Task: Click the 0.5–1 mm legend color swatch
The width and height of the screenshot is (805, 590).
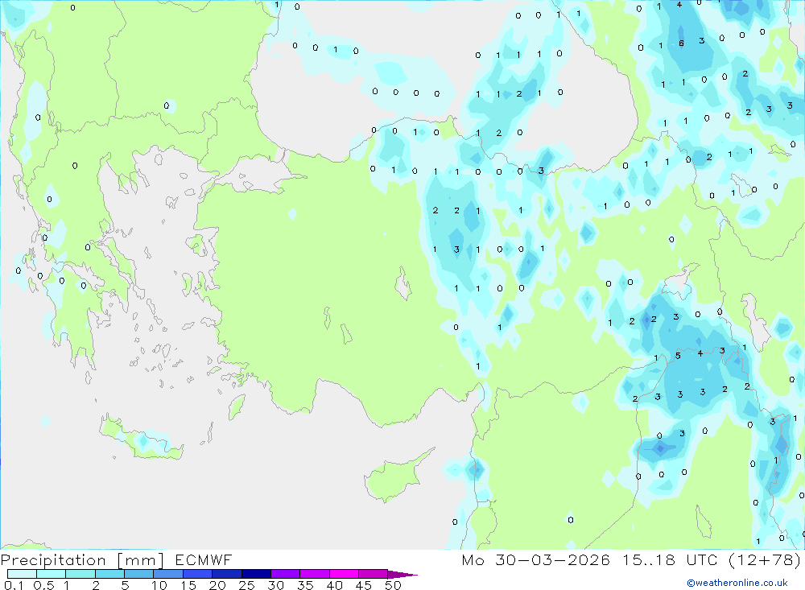Action: (x=51, y=574)
